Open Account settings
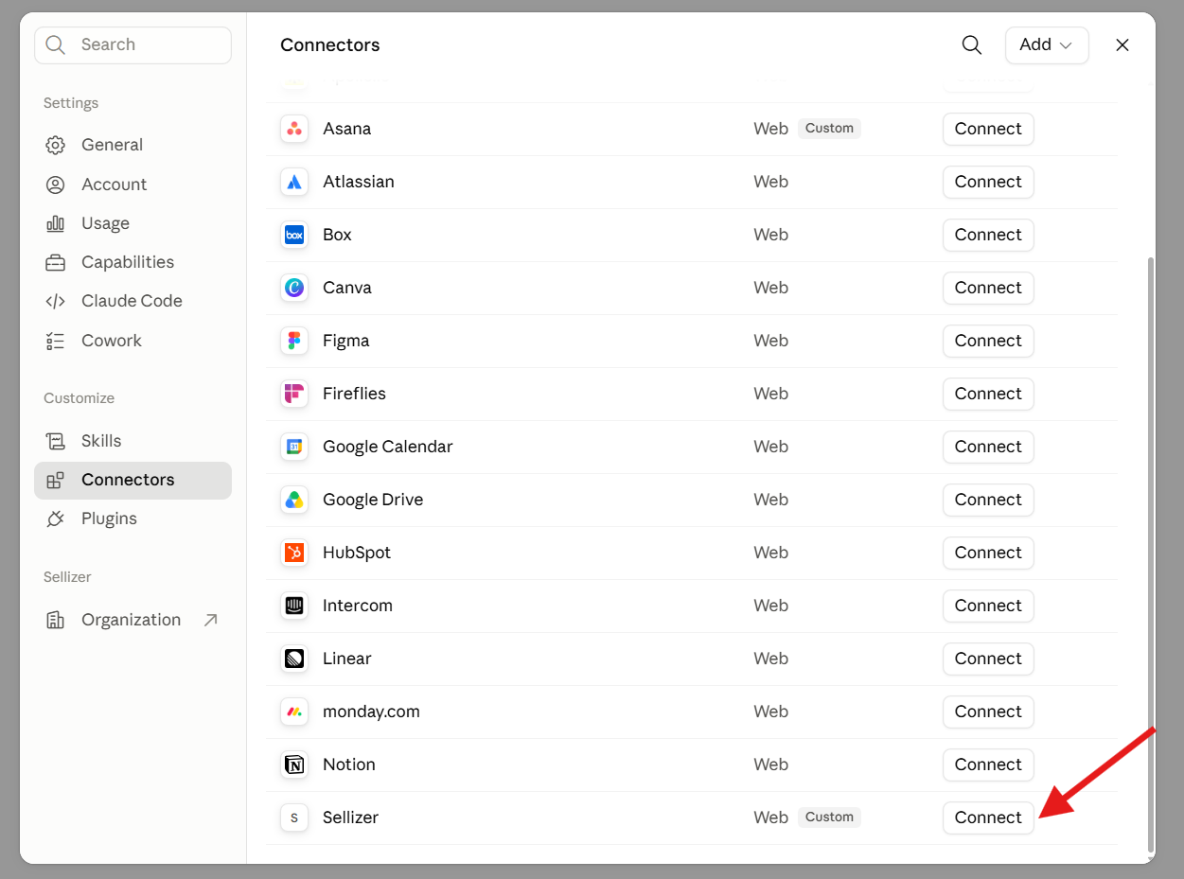Viewport: 1184px width, 879px height. pyautogui.click(x=133, y=185)
